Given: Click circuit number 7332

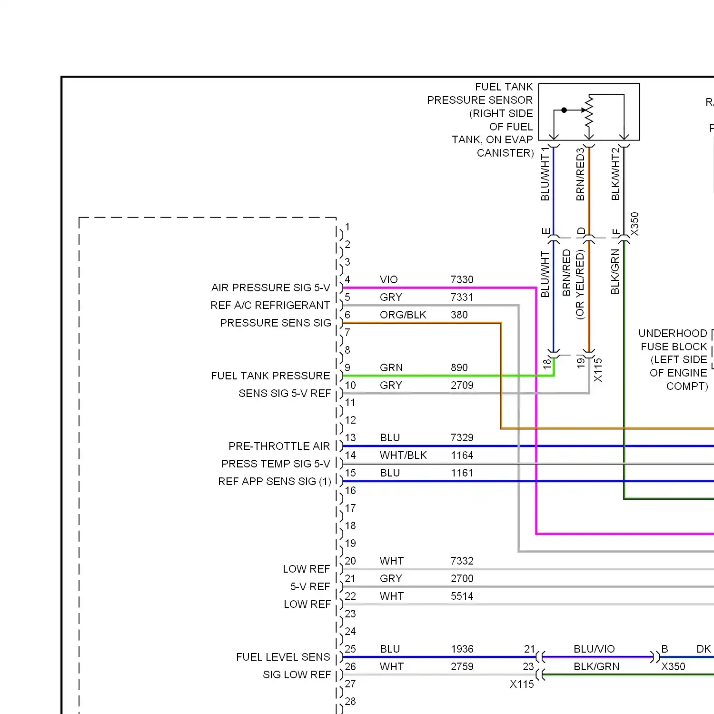Looking at the screenshot, I should pyautogui.click(x=462, y=561).
